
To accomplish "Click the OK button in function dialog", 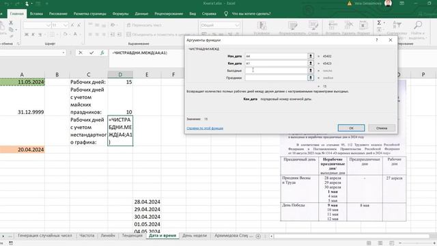I will pos(351,128).
